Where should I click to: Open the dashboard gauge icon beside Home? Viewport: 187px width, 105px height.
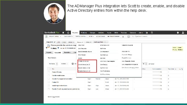pyautogui.click(x=68, y=33)
